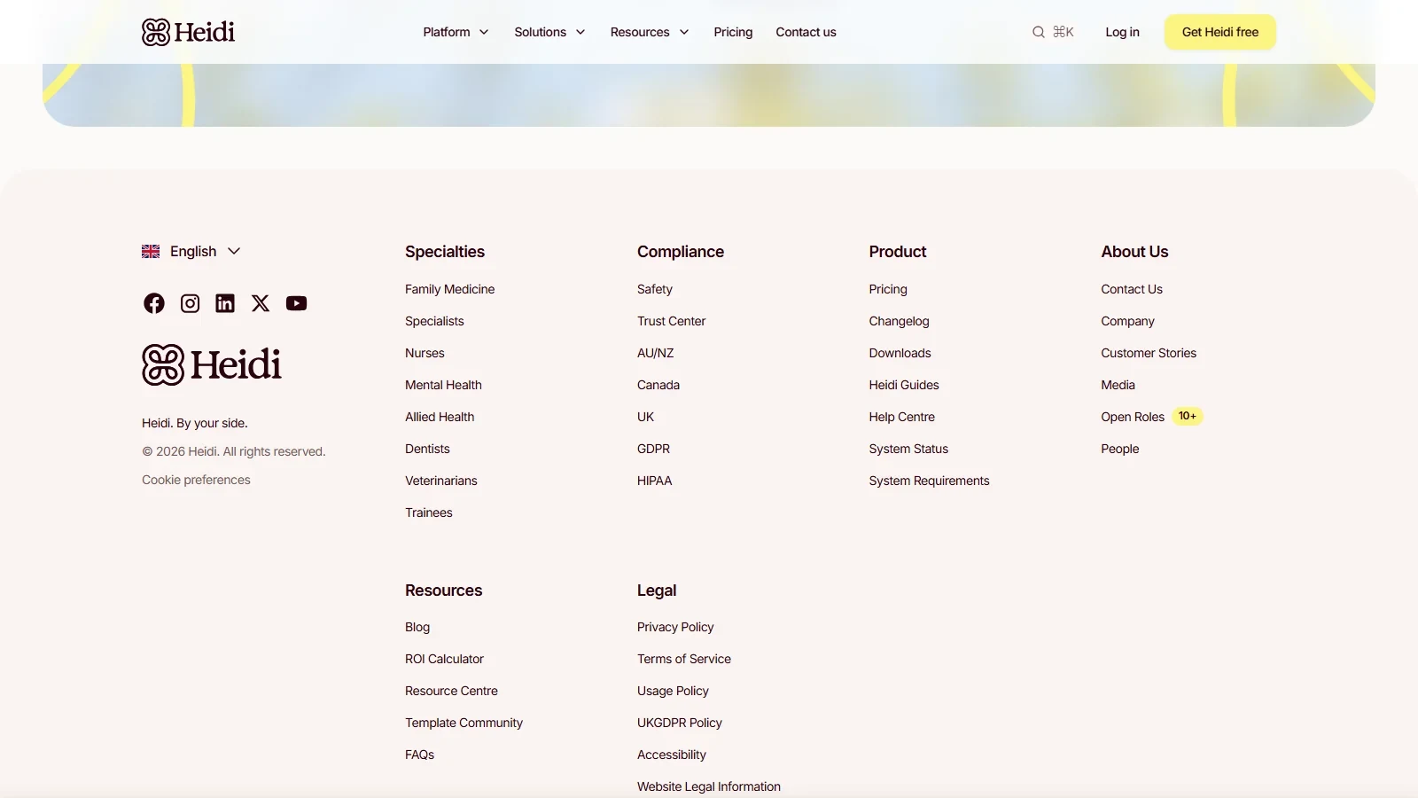
Task: Open Heidi's Instagram icon
Action: 190,303
